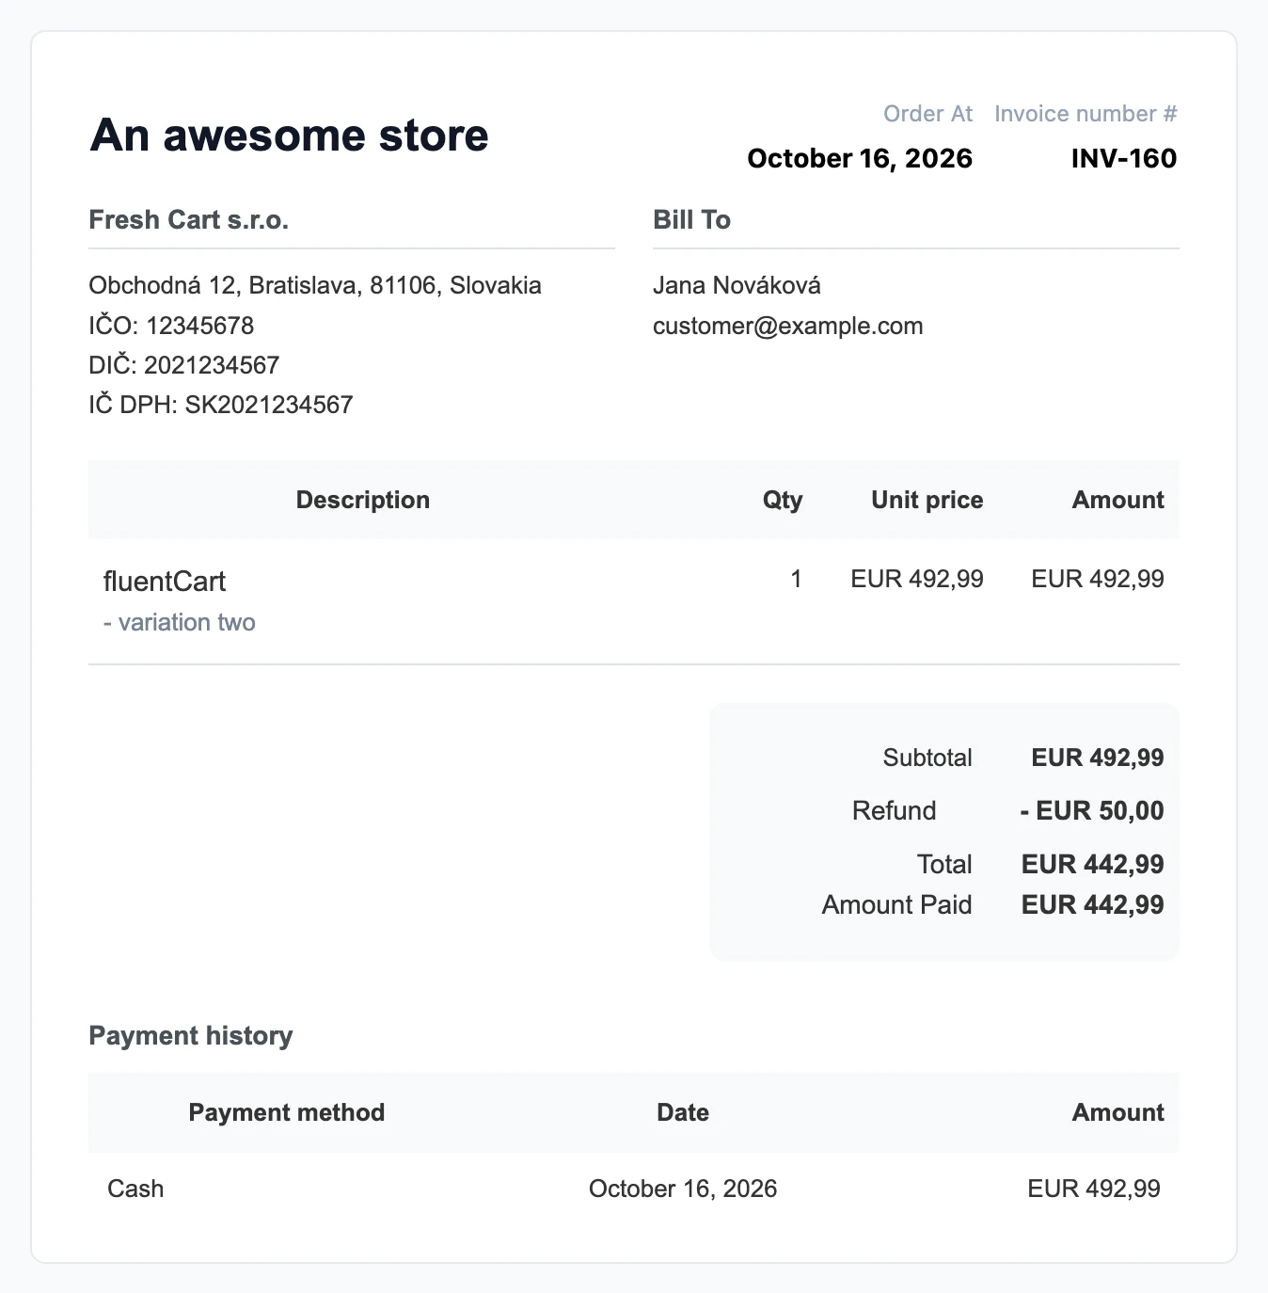The width and height of the screenshot is (1268, 1293).
Task: Click the 'Subtotal' label
Action: tap(927, 758)
